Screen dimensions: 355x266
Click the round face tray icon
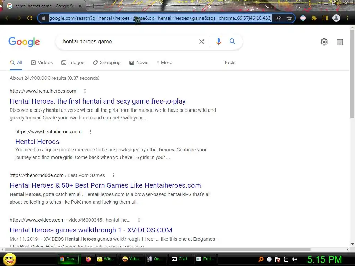tap(269, 259)
